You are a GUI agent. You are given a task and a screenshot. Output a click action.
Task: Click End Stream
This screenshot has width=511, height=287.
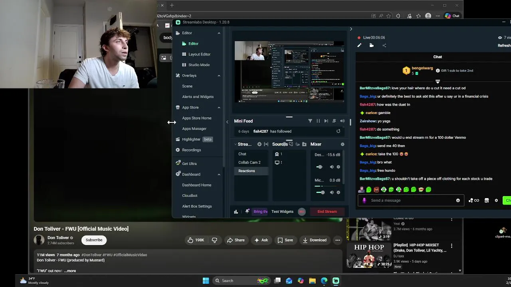(327, 212)
